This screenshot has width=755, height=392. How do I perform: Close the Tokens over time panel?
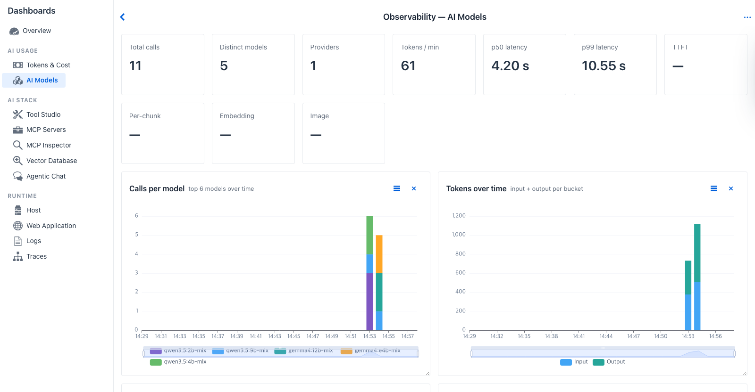pyautogui.click(x=731, y=188)
